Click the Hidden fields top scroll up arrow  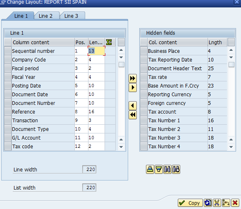point(231,50)
